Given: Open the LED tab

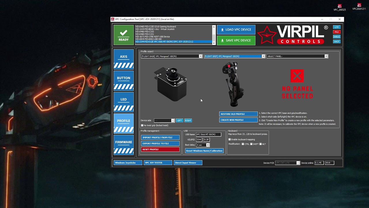Looking at the screenshot, I should pos(124,102).
